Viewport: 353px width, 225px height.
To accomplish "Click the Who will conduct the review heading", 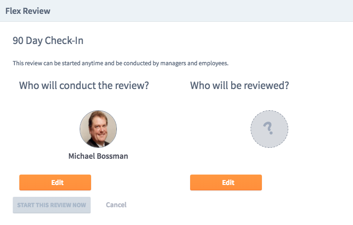I will tap(84, 86).
